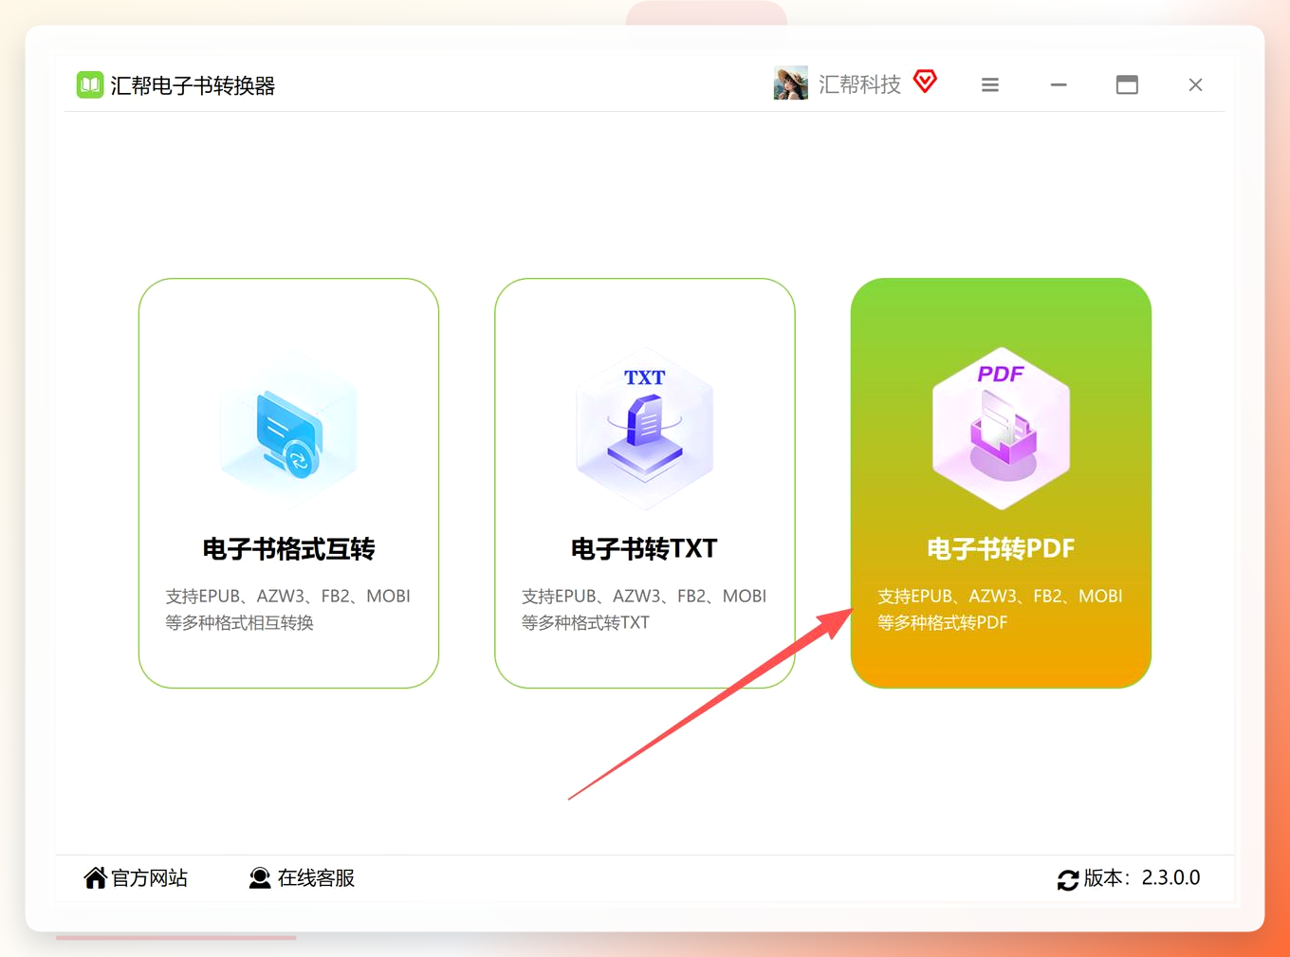Click the 汇帮科技 account name

pos(859,84)
